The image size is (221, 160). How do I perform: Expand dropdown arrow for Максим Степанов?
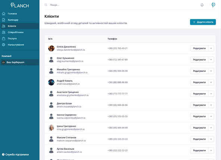pyautogui.click(x=211, y=139)
